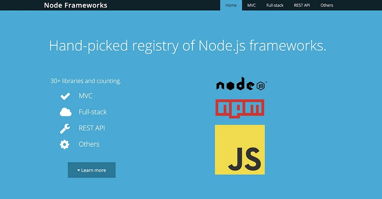Click the Learn more button
This screenshot has width=382, height=199.
point(92,170)
